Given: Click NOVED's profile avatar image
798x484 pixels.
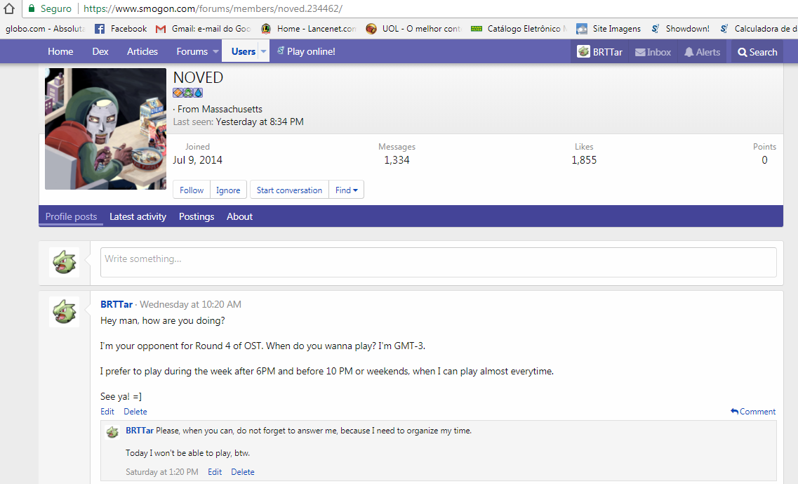Looking at the screenshot, I should point(105,129).
